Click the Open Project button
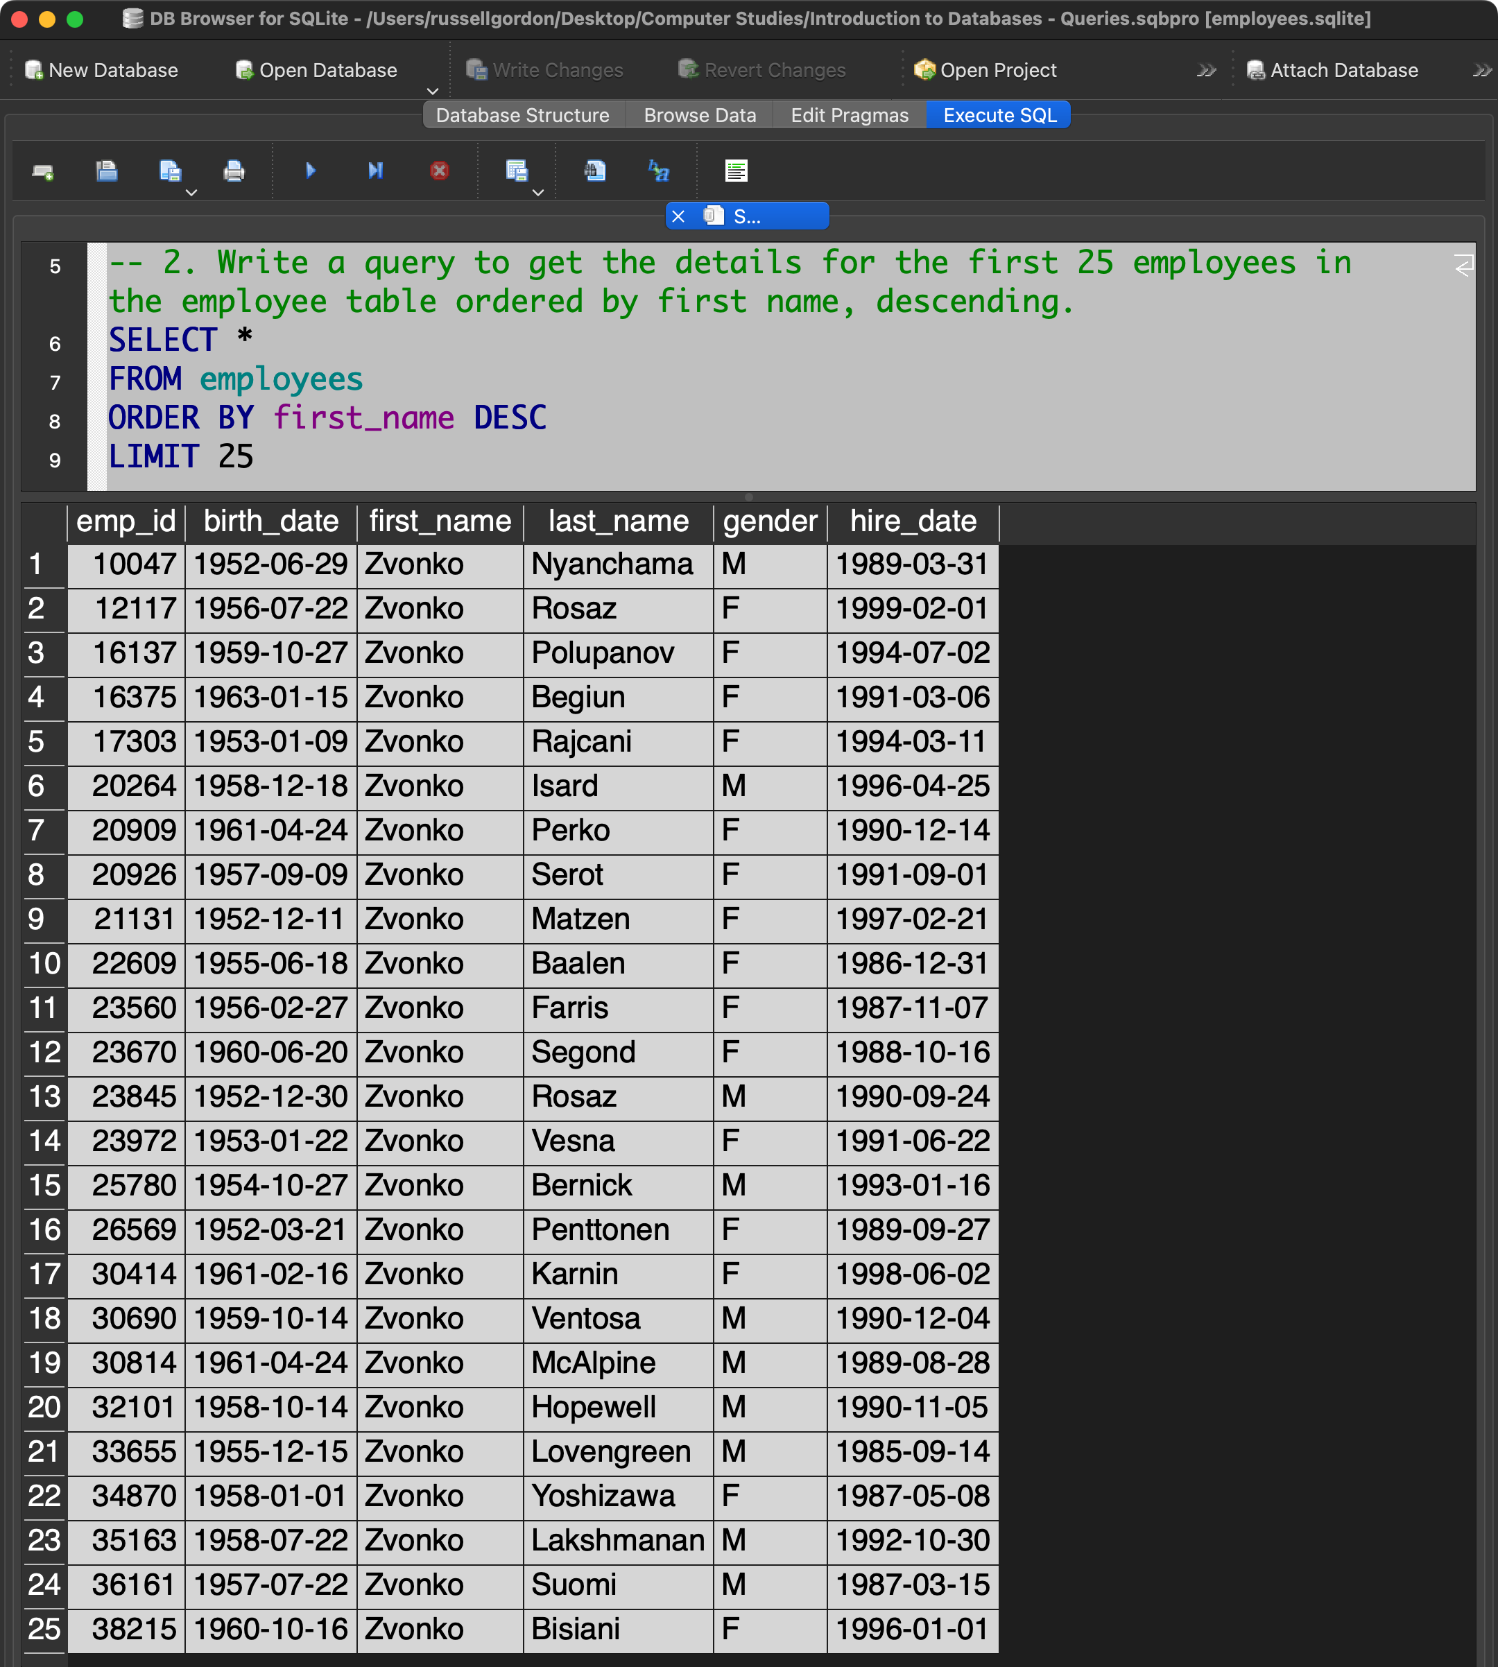 coord(985,71)
